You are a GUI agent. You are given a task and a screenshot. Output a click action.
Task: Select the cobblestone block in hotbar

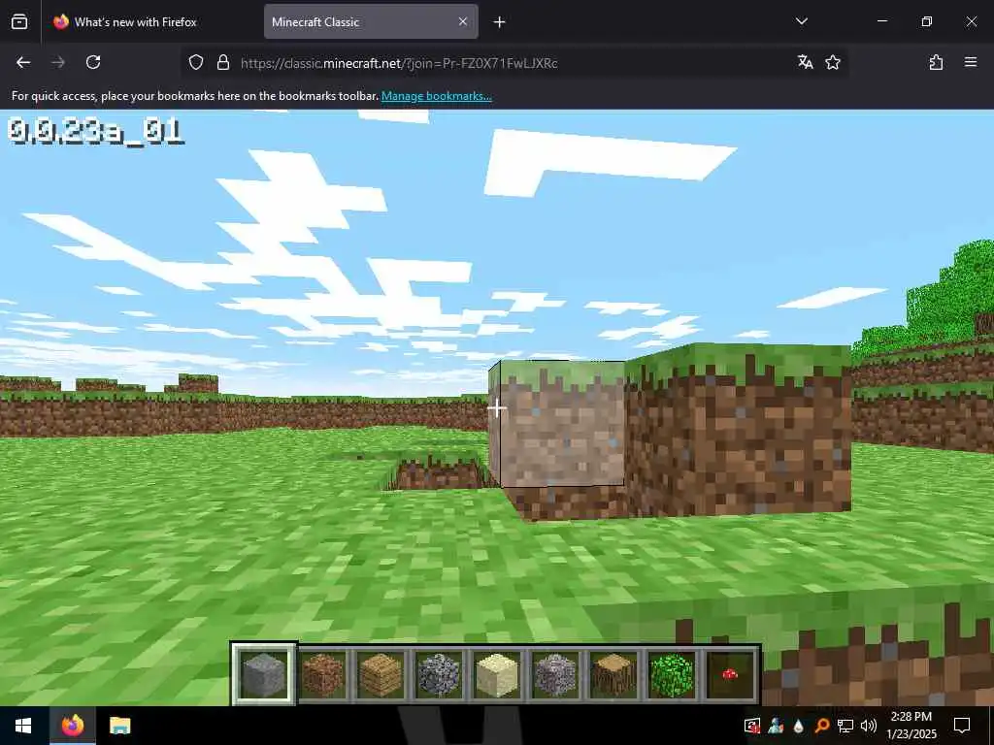click(439, 675)
